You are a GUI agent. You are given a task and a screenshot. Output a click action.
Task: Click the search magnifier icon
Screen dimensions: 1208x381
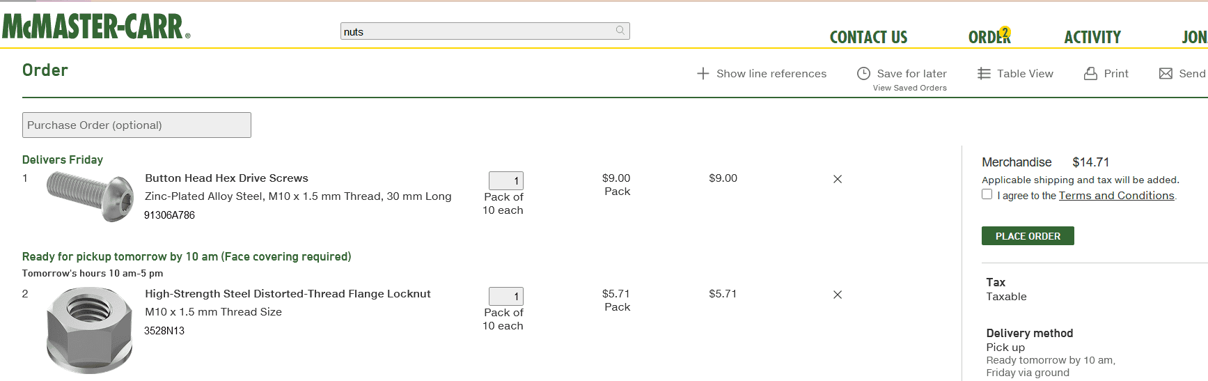pyautogui.click(x=620, y=31)
